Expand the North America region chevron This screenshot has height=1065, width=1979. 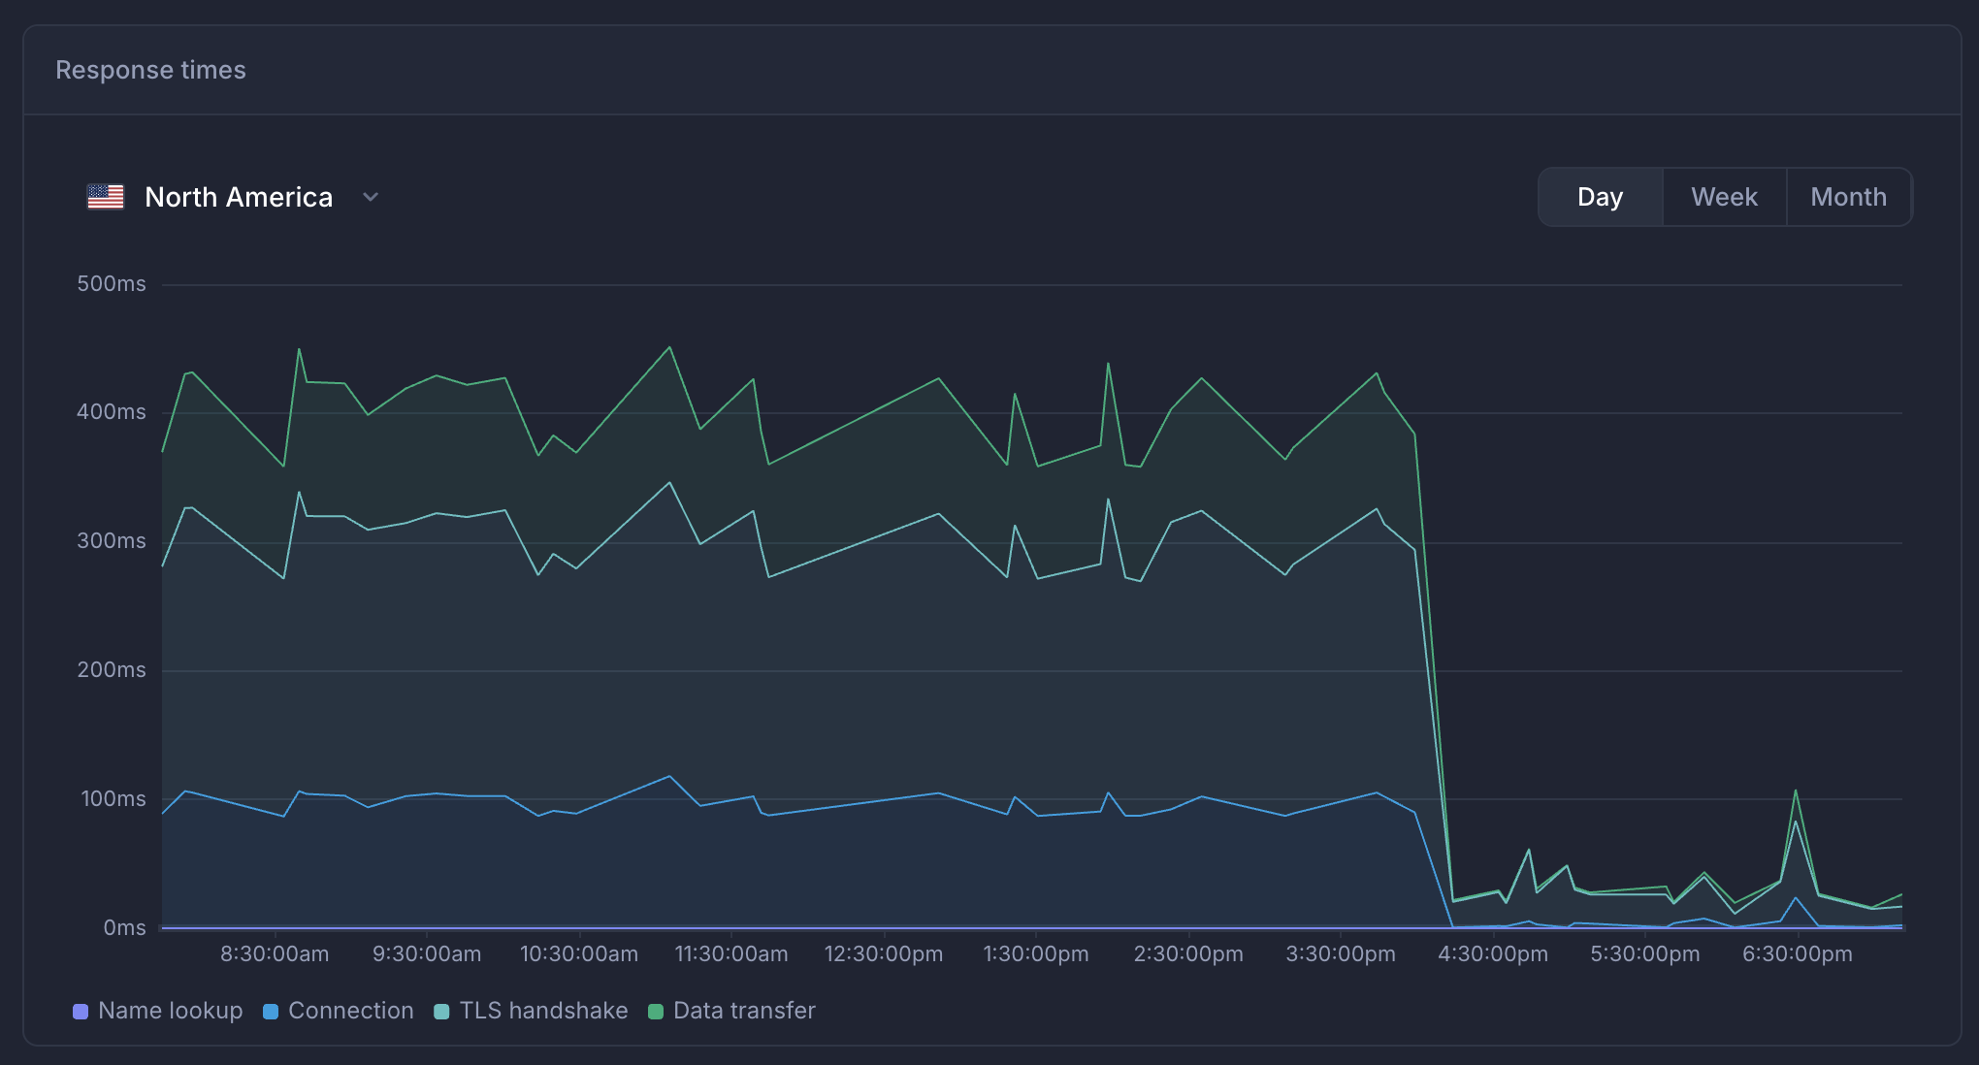[371, 197]
